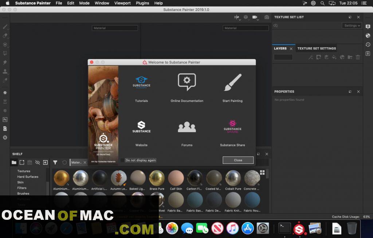373x238 pixels.
Task: Select the Projection tool in left toolbar
Action: click(5, 45)
